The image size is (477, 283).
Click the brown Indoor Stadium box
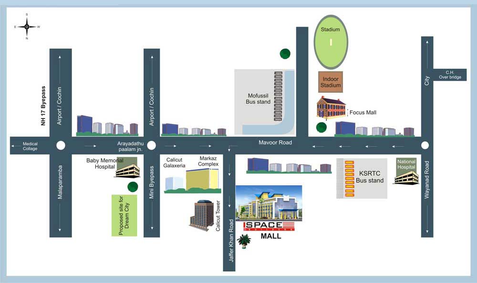pyautogui.click(x=331, y=82)
